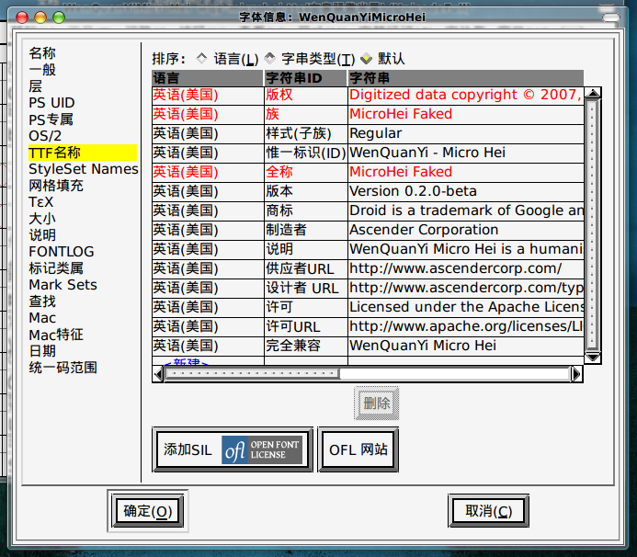The height and width of the screenshot is (557, 637).
Task: Switch to the 层 section
Action: coord(35,86)
